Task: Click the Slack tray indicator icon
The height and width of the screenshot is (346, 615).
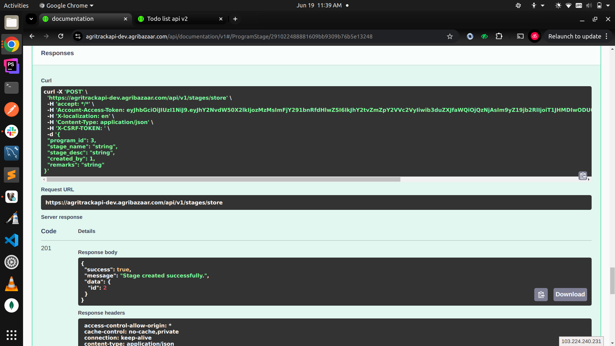Action: [x=518, y=5]
